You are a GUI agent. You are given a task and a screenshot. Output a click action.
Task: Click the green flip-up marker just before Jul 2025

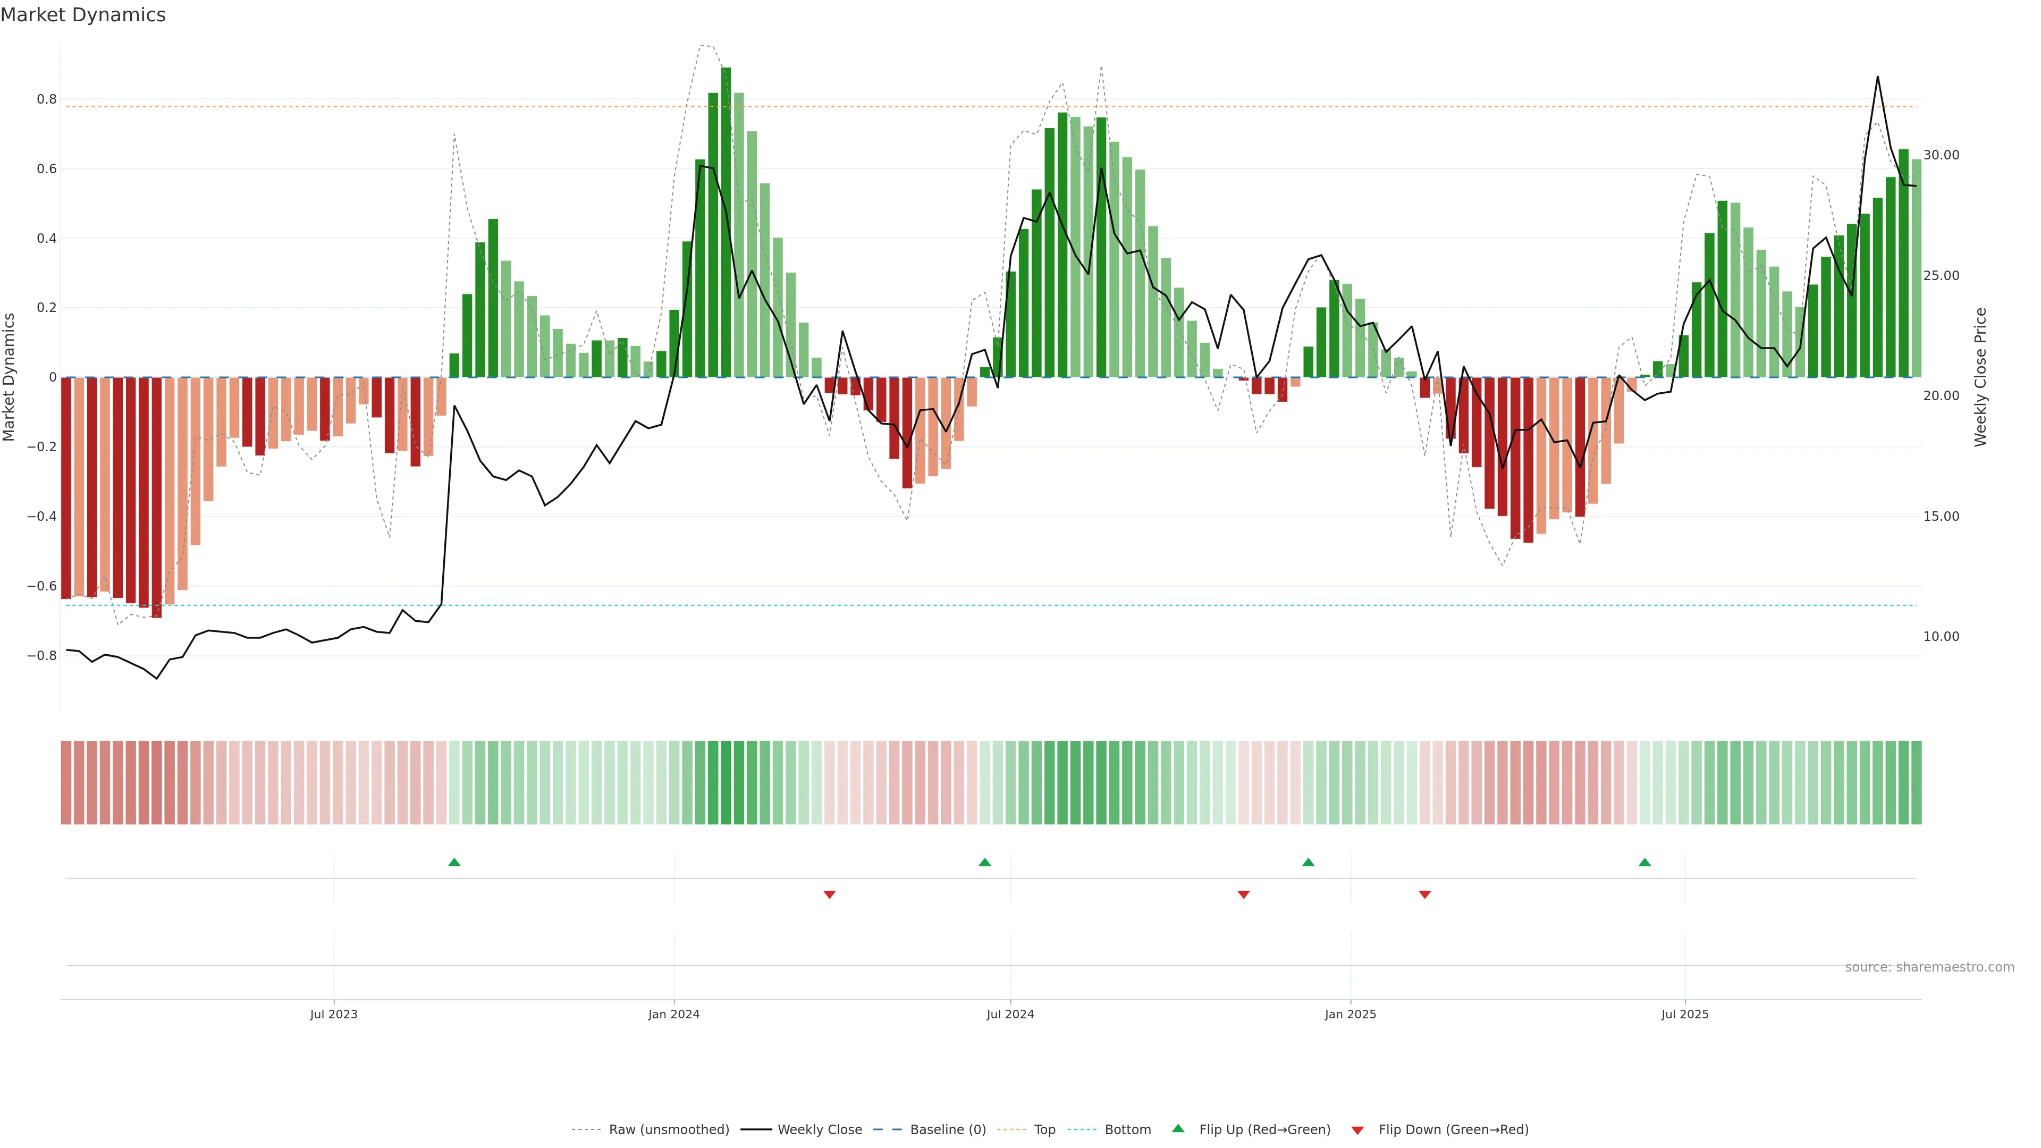[x=1645, y=862]
